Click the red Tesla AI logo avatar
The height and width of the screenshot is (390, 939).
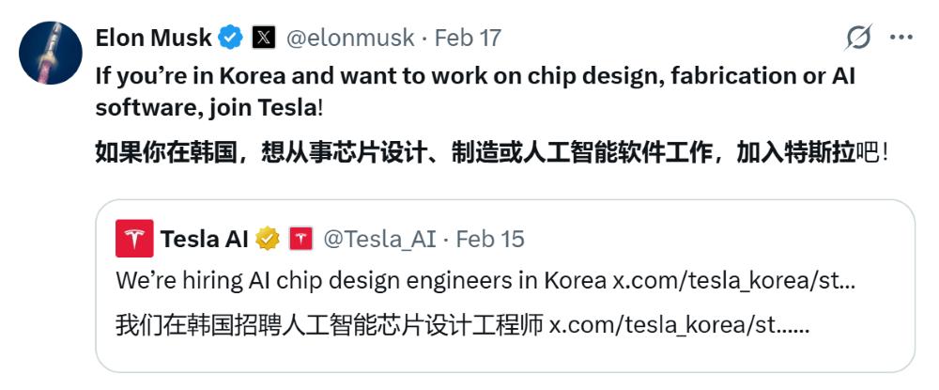point(134,239)
